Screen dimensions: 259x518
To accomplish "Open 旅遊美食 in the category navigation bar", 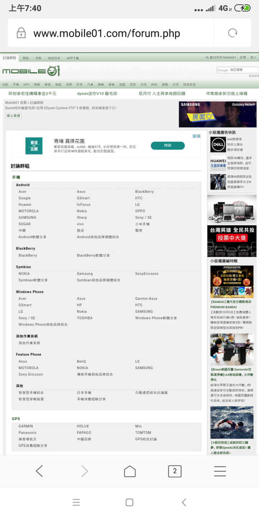I will coord(189,85).
